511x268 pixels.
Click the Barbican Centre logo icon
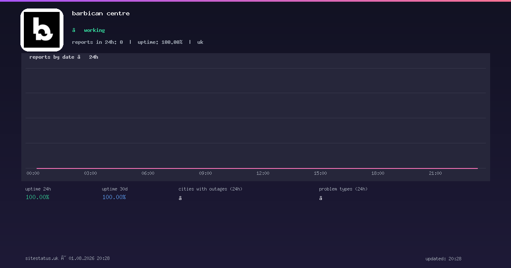pyautogui.click(x=42, y=30)
